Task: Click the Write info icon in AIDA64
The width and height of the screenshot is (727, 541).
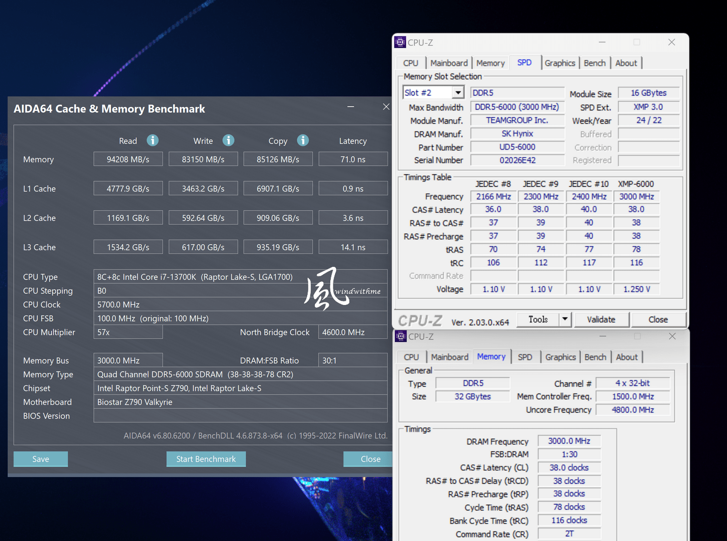Action: 229,141
